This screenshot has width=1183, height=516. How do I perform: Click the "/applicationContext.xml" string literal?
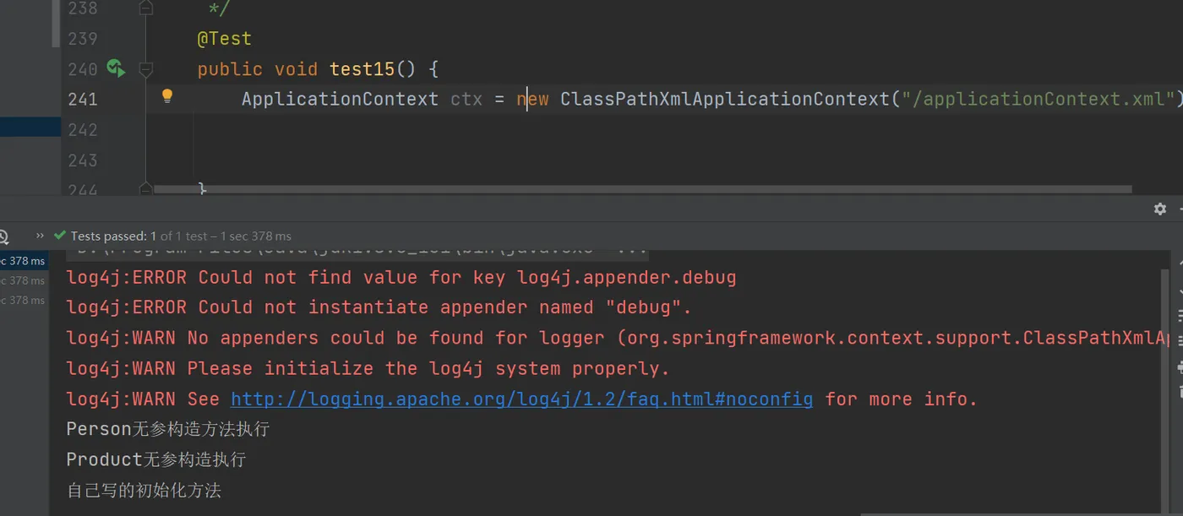(1038, 99)
